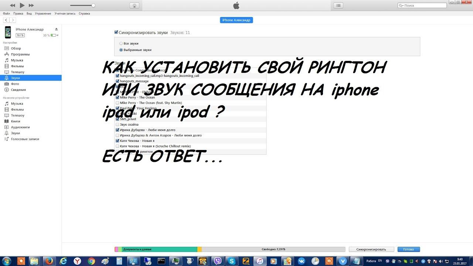
Task: Check Mike Perry - The Ocean (feat. Shy Martin)
Action: [x=118, y=103]
